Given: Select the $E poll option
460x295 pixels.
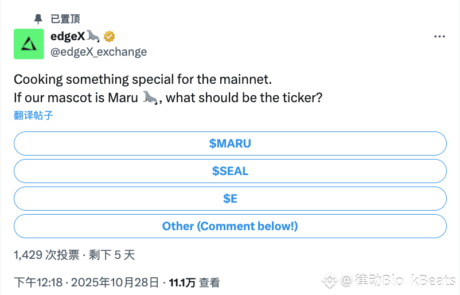Looking at the screenshot, I should (x=230, y=199).
